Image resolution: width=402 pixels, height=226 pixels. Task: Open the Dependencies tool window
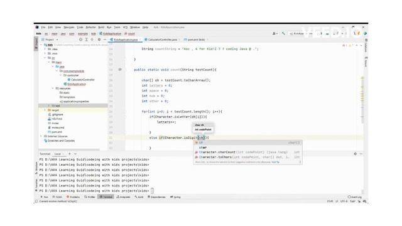click(156, 197)
